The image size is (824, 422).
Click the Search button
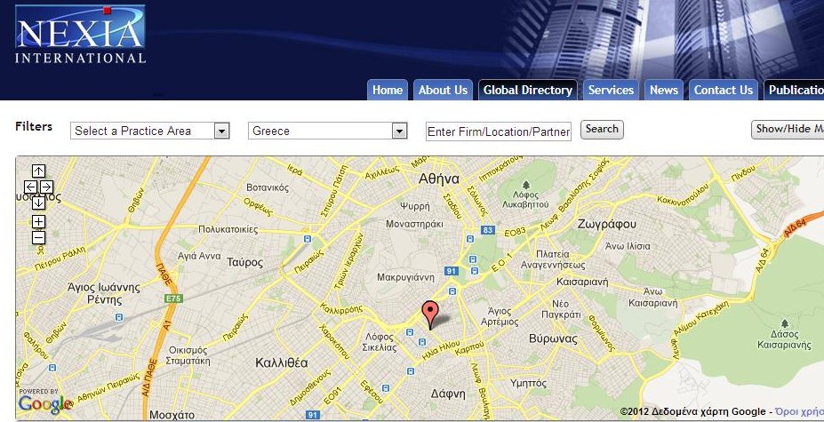pos(602,130)
